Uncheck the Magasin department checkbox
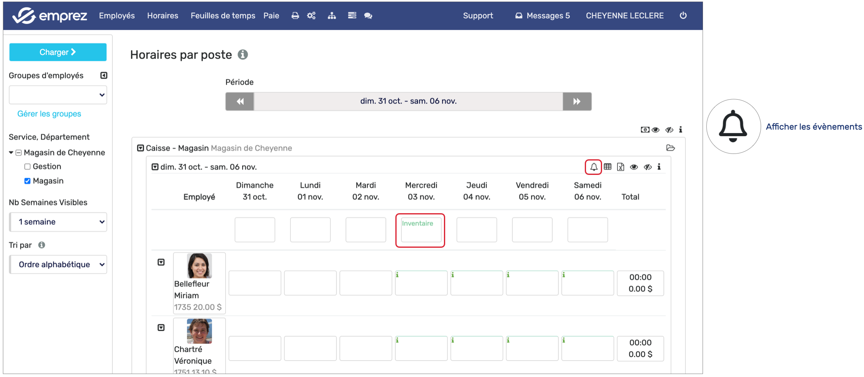This screenshot has height=377, width=864. (28, 181)
